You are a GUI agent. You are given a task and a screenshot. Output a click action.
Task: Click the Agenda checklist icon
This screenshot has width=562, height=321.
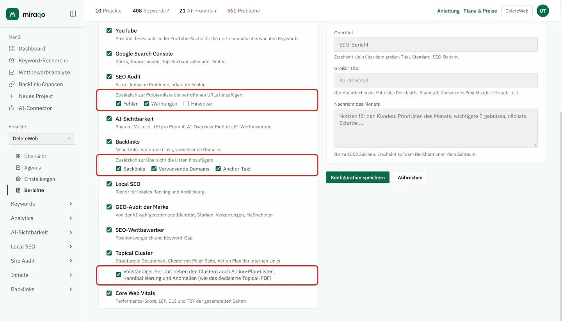point(18,168)
